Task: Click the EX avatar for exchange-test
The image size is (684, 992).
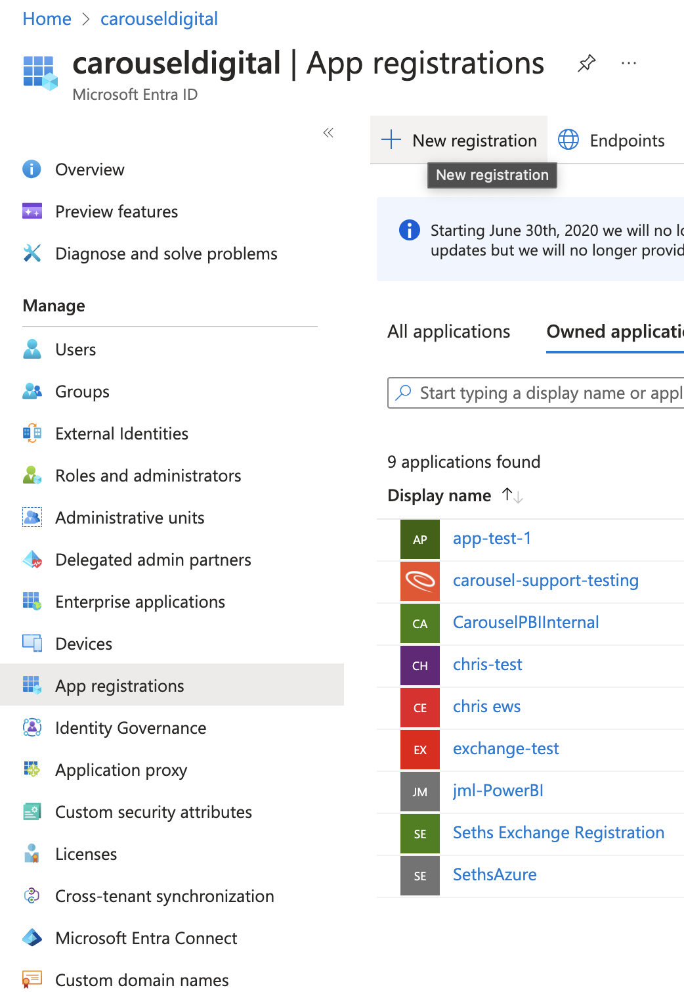Action: coord(420,750)
